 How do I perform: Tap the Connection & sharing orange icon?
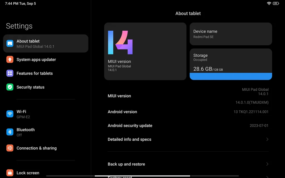click(10, 148)
